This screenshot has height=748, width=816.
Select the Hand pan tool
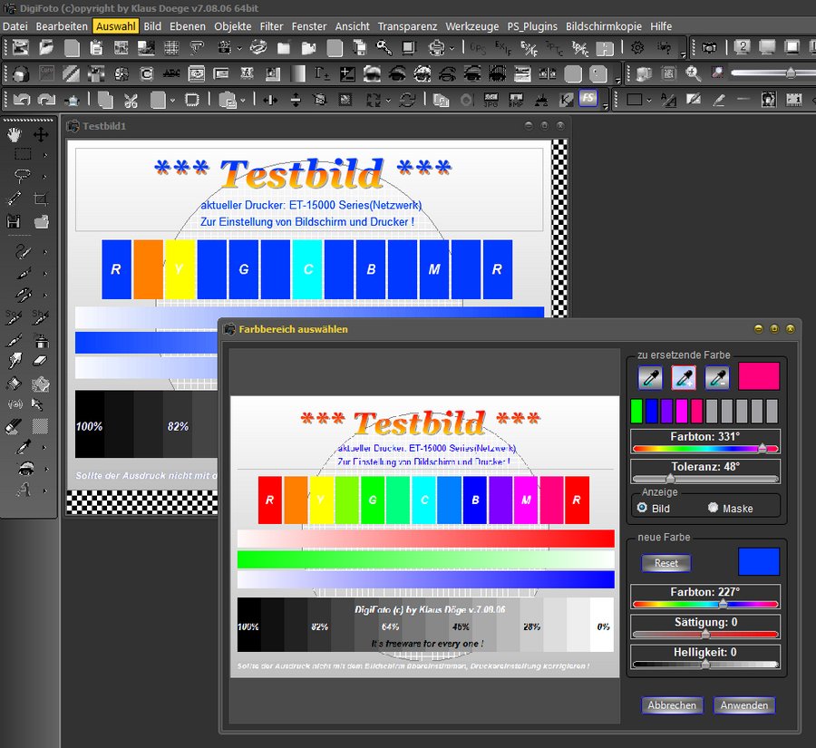pyautogui.click(x=15, y=134)
